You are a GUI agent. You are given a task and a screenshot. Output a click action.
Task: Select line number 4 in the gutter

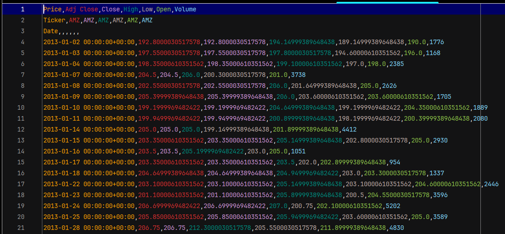click(22, 42)
